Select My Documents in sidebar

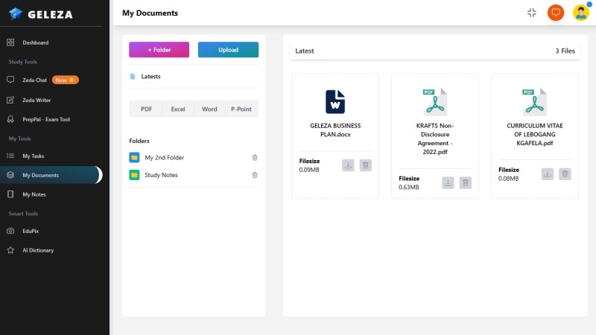pos(51,175)
